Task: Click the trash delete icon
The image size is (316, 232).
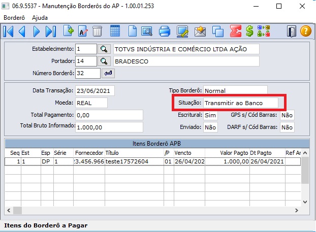Action: (97, 31)
